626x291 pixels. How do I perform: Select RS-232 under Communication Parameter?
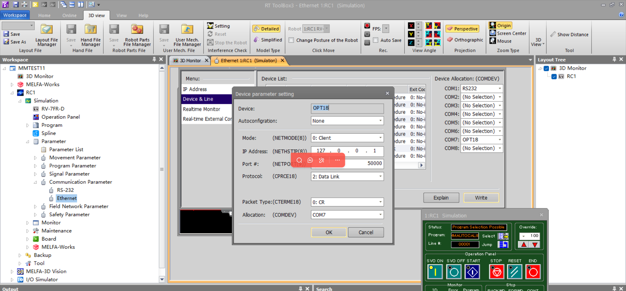[x=65, y=190]
